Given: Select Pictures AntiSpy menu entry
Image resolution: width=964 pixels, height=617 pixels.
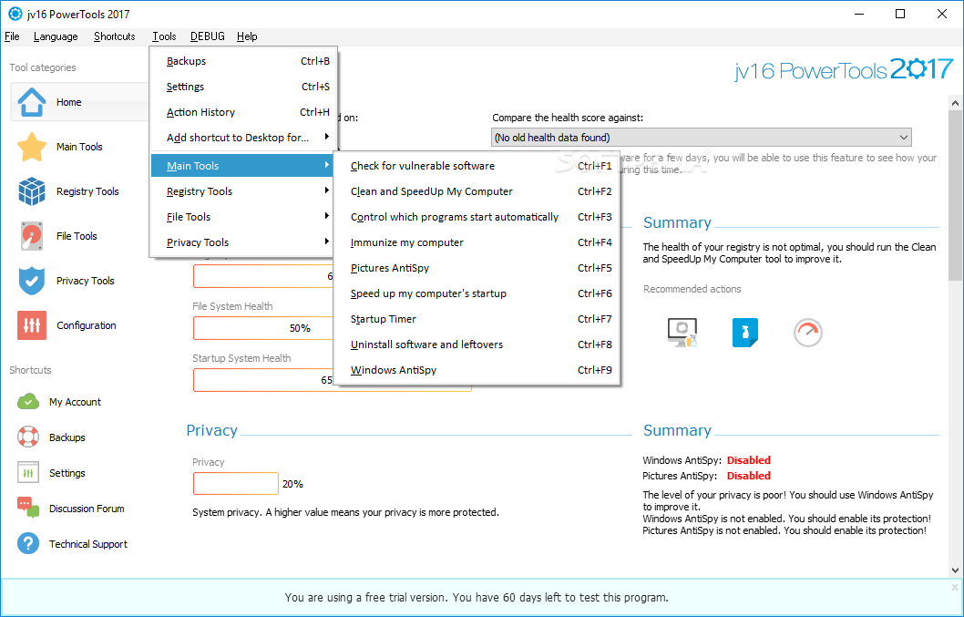Looking at the screenshot, I should point(477,268).
